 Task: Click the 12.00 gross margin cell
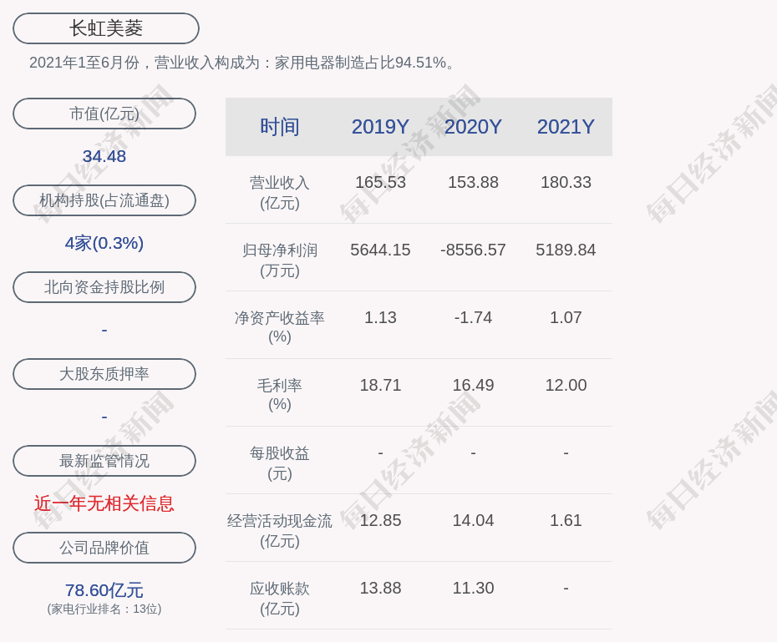[566, 385]
